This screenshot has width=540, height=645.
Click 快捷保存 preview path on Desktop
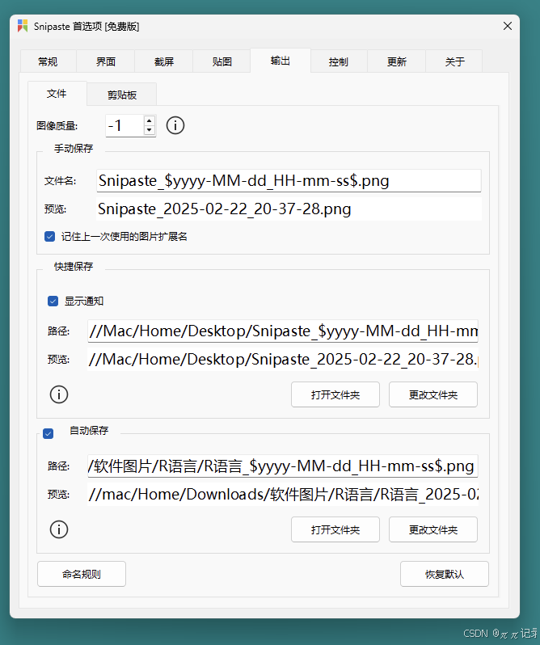[x=283, y=360]
